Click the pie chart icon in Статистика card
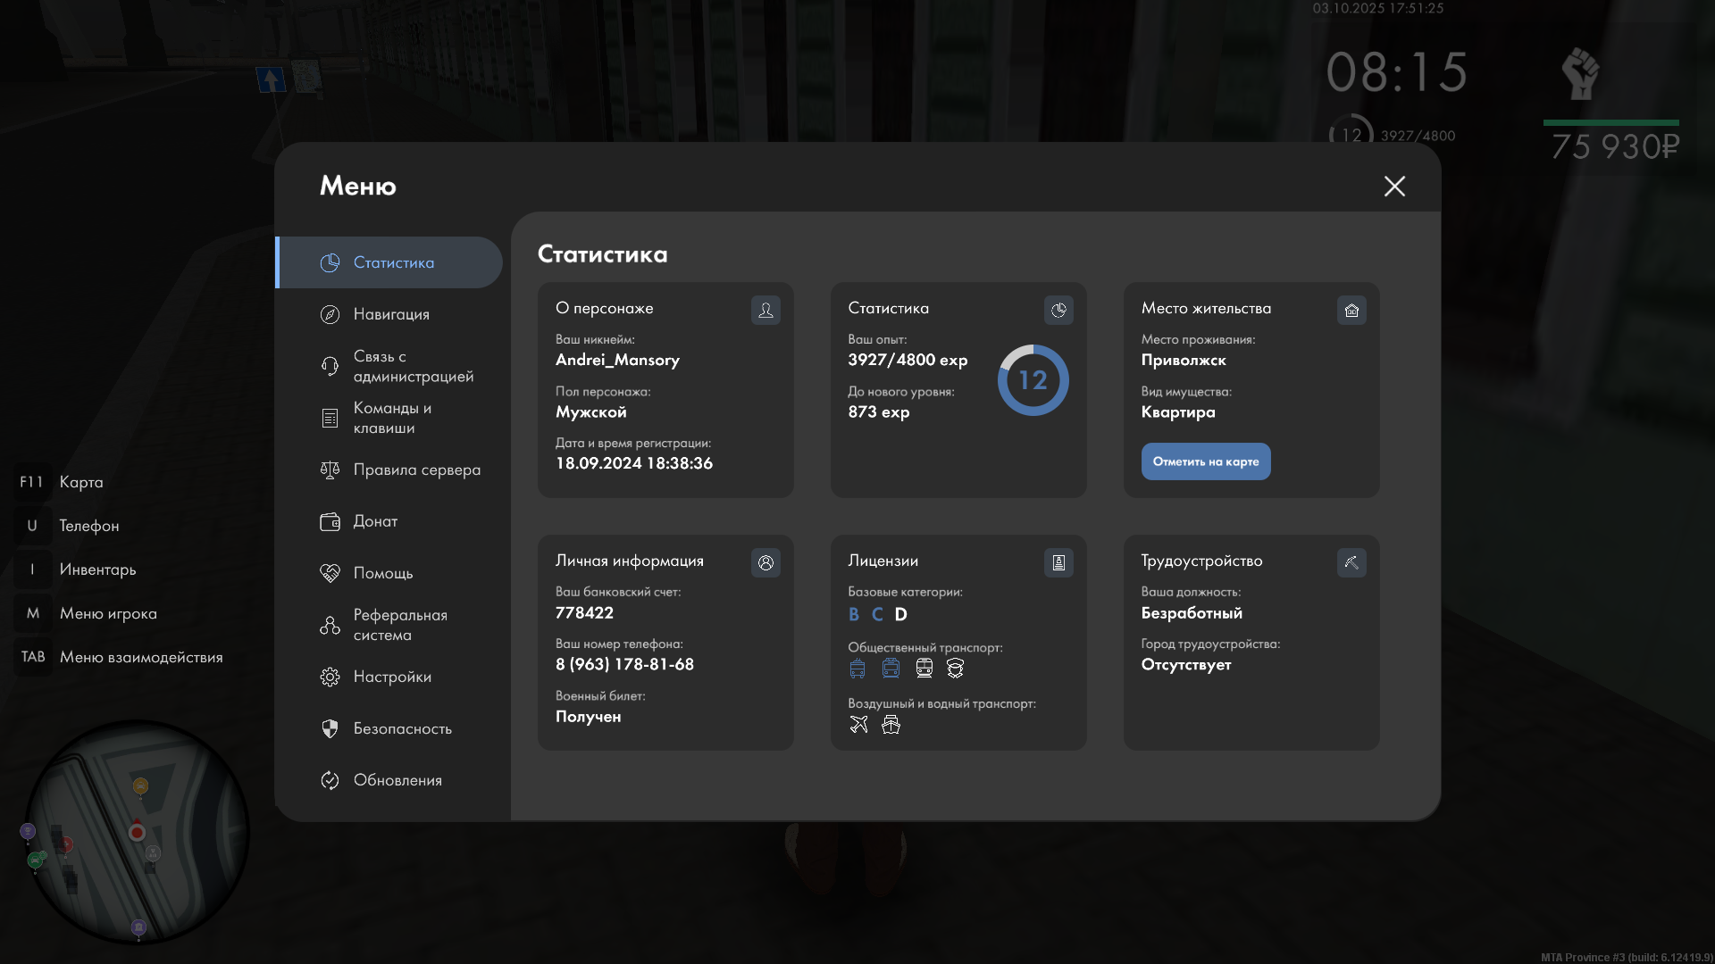The width and height of the screenshot is (1715, 964). pos(1058,310)
